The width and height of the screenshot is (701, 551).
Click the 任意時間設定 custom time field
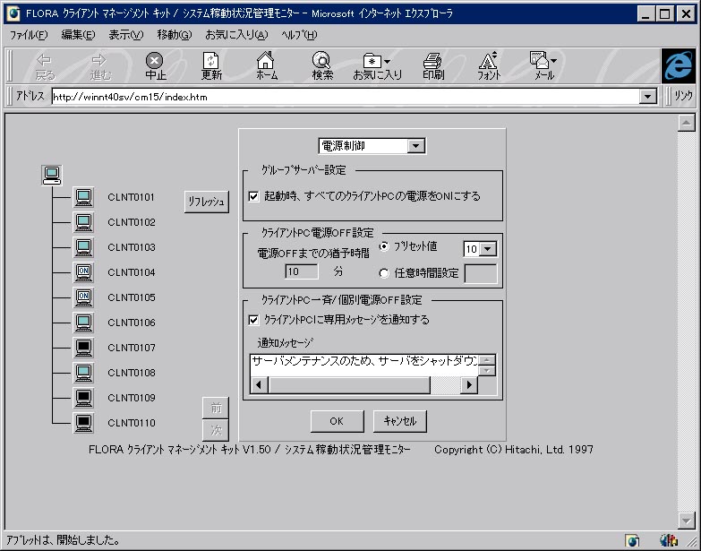click(x=481, y=274)
